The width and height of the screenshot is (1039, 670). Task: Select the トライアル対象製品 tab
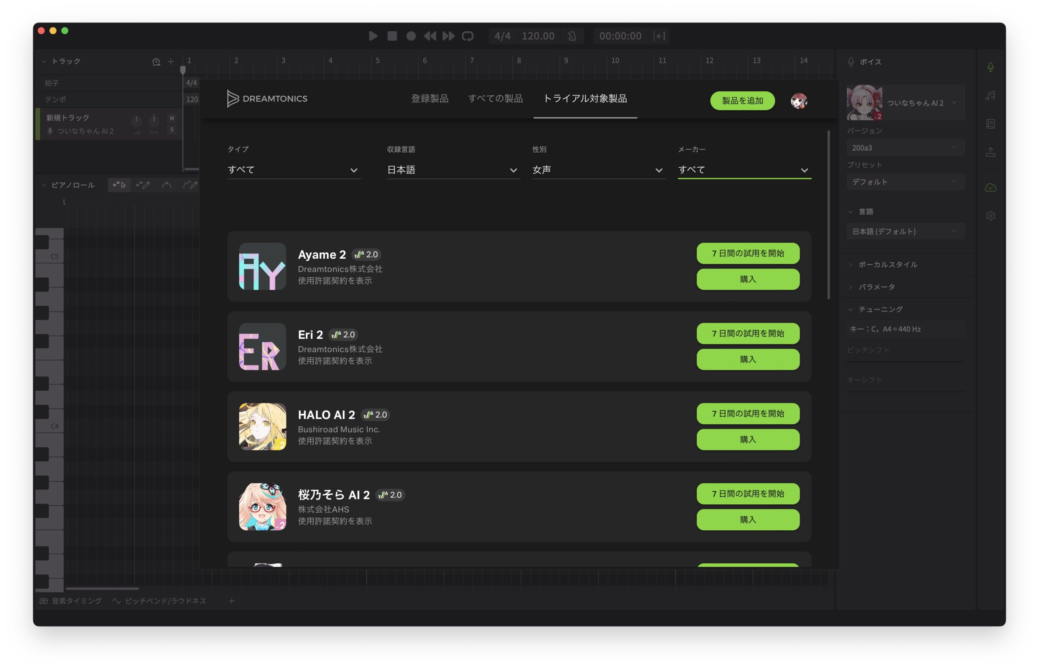click(x=585, y=99)
